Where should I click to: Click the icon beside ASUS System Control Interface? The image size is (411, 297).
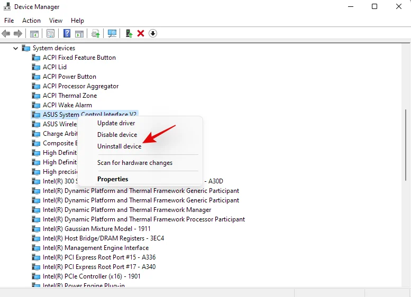[x=36, y=115]
